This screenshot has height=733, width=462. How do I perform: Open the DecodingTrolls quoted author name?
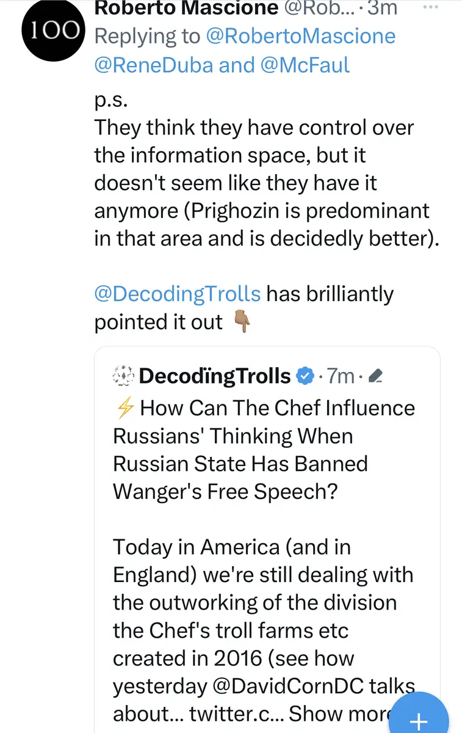215,376
